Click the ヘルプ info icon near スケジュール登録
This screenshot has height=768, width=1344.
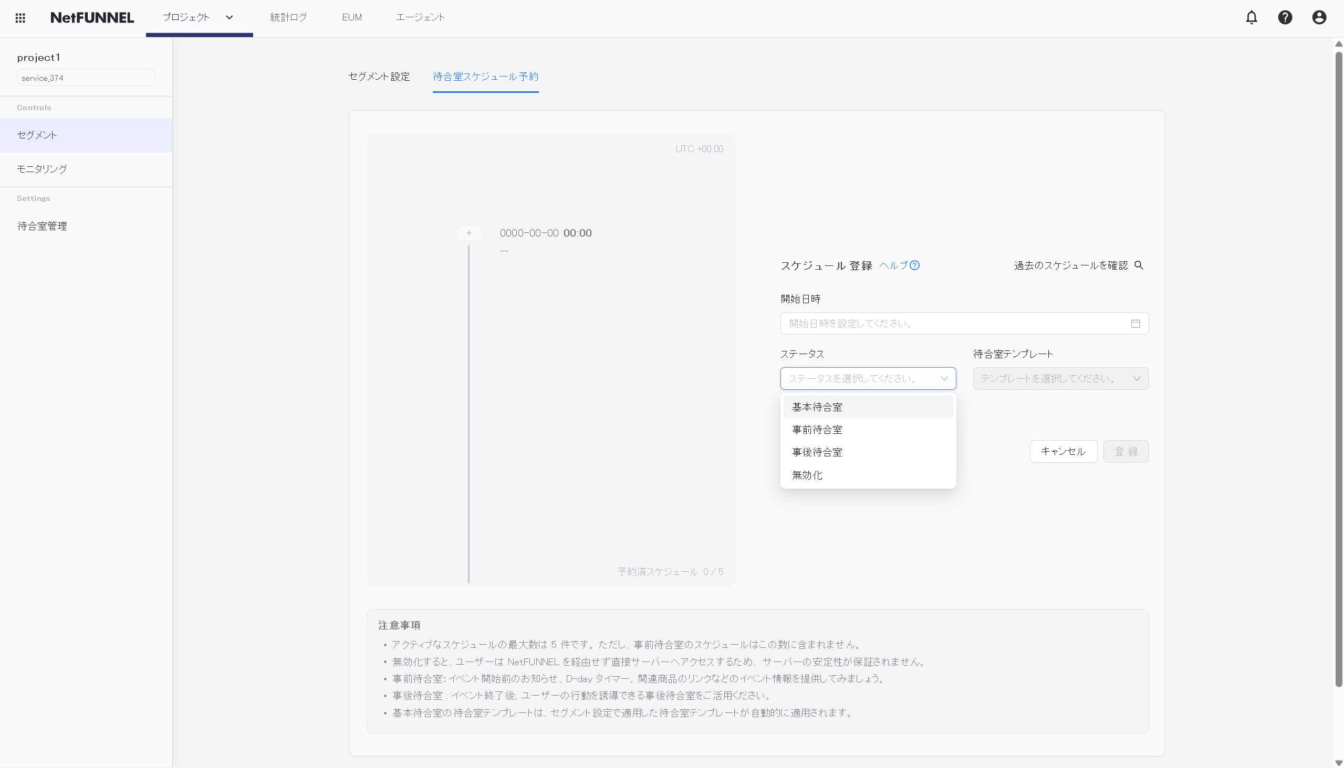(915, 265)
